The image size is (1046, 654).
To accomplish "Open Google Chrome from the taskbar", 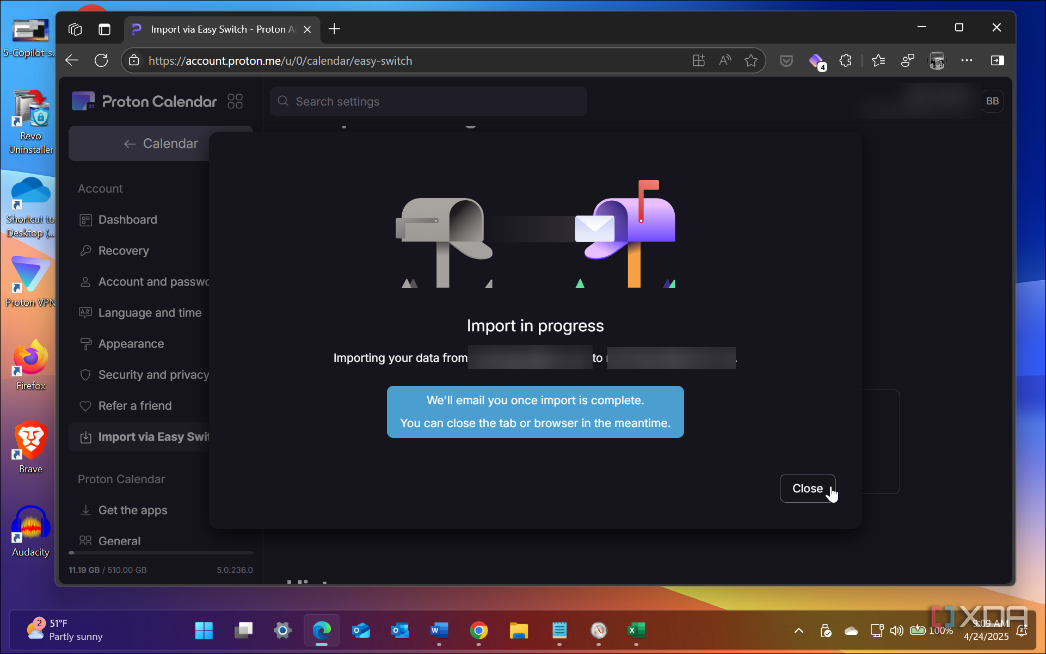I will click(x=478, y=631).
